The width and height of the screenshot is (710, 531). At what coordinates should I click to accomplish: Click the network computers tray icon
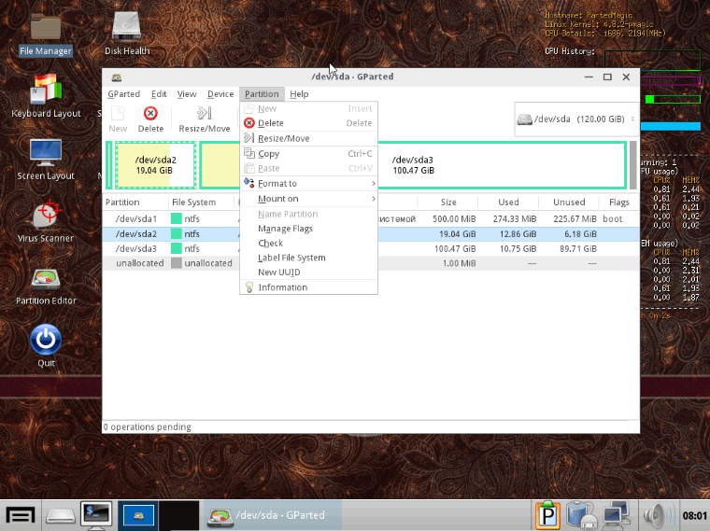pos(617,515)
